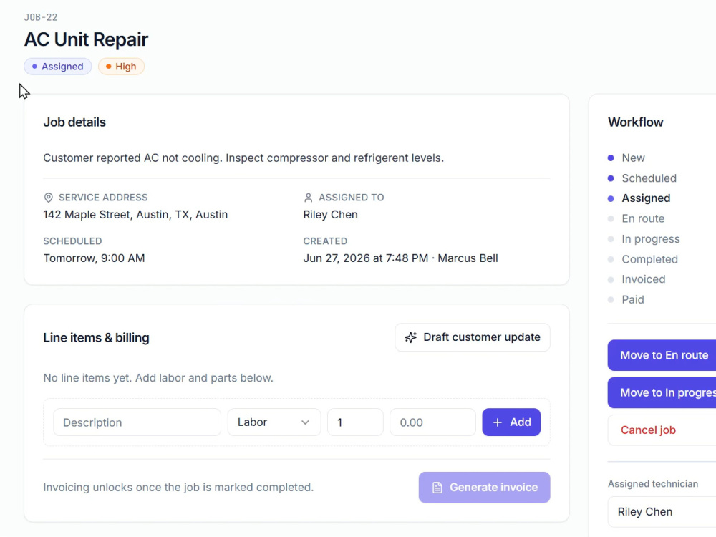Select the New workflow step
716x537 pixels.
tap(633, 158)
